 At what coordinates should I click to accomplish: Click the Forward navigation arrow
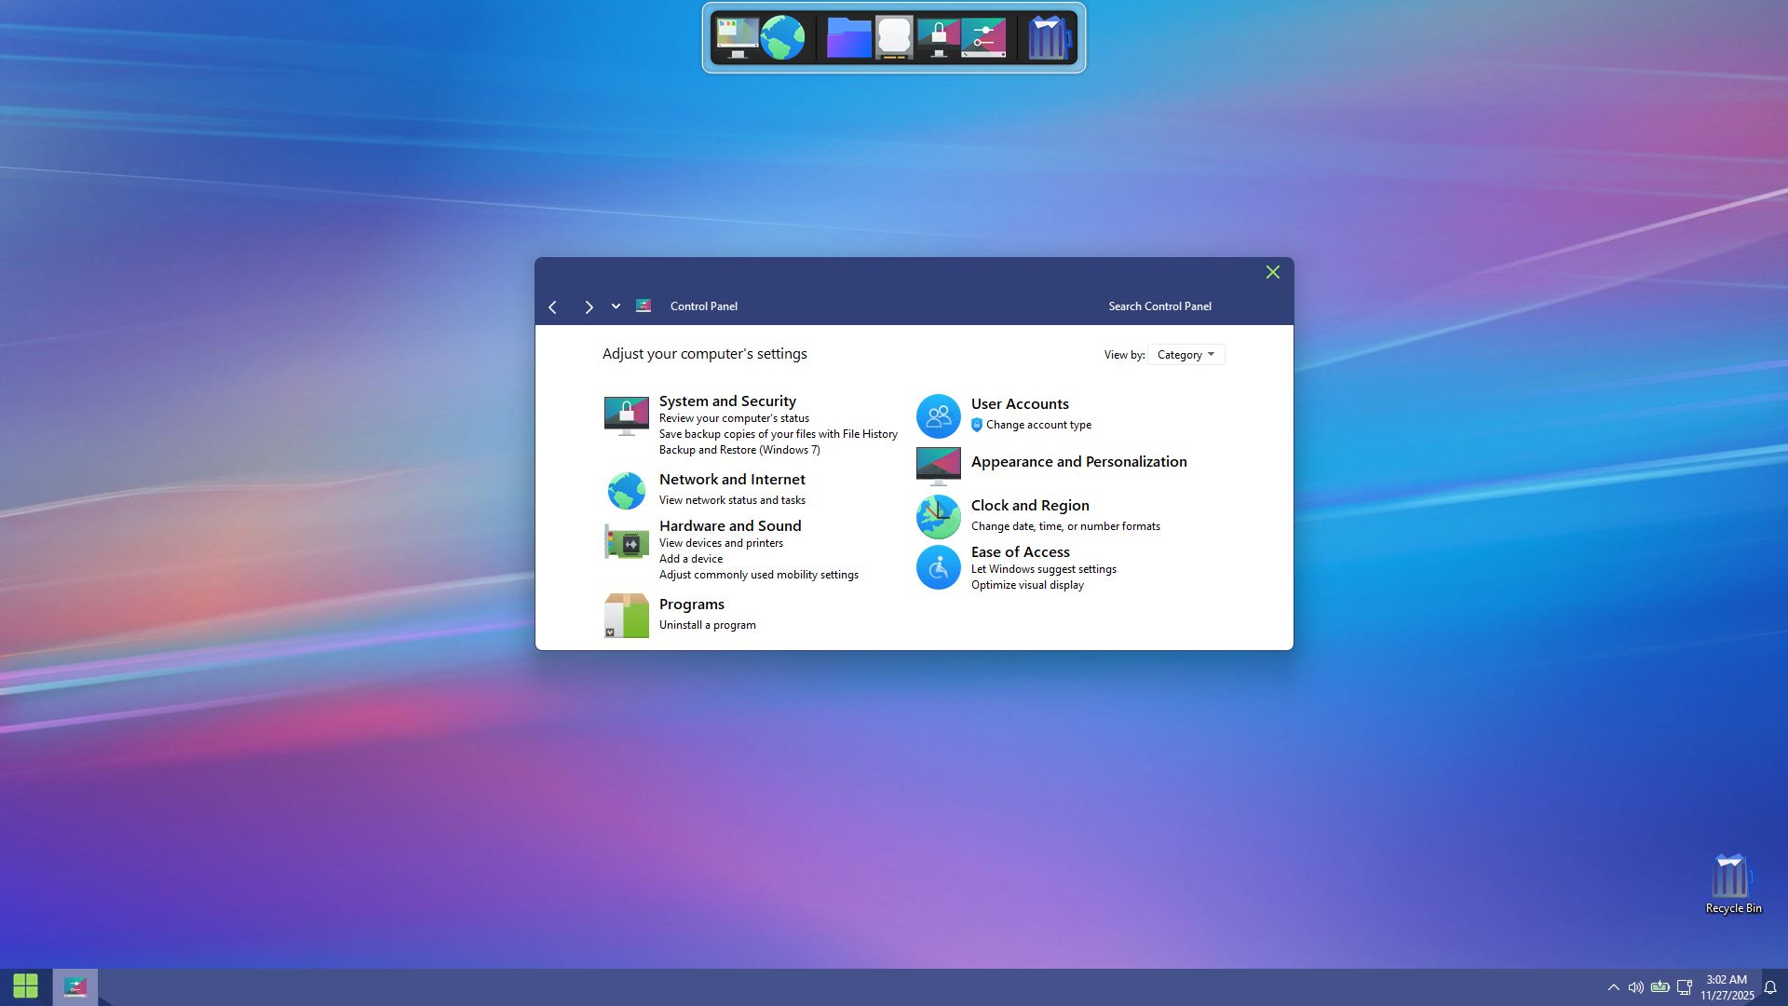(x=589, y=307)
